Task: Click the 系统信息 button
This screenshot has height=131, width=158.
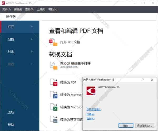Action: click(145, 125)
